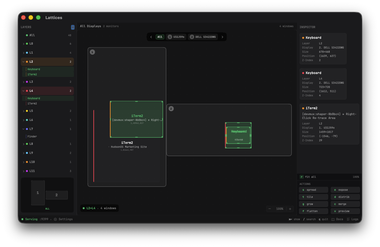The height and width of the screenshot is (247, 380).
Task: Click the flatten action button
Action: (313, 211)
